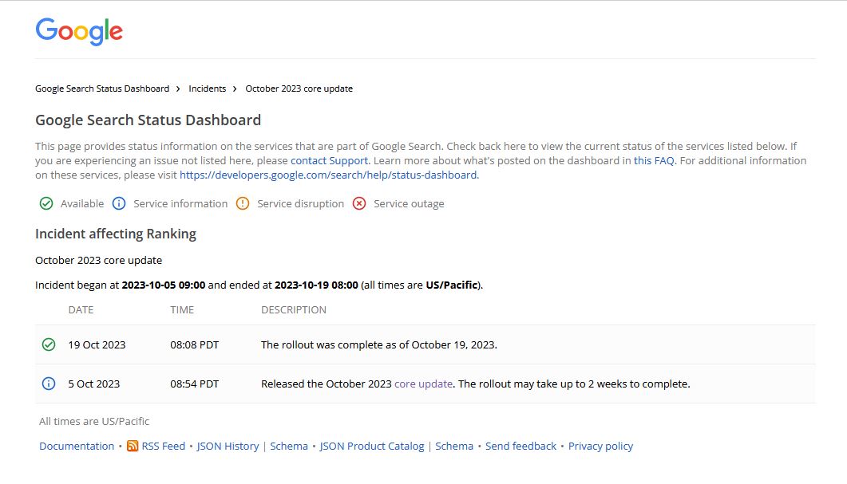The width and height of the screenshot is (847, 484).
Task: Open the this FAQ link
Action: pos(654,160)
